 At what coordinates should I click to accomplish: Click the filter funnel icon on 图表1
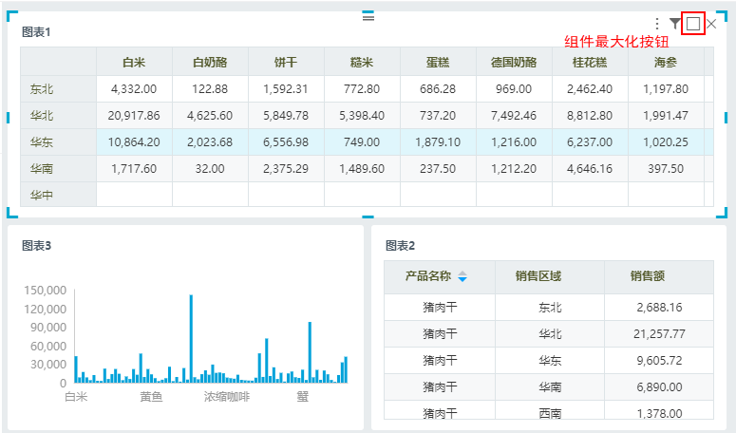(x=675, y=24)
